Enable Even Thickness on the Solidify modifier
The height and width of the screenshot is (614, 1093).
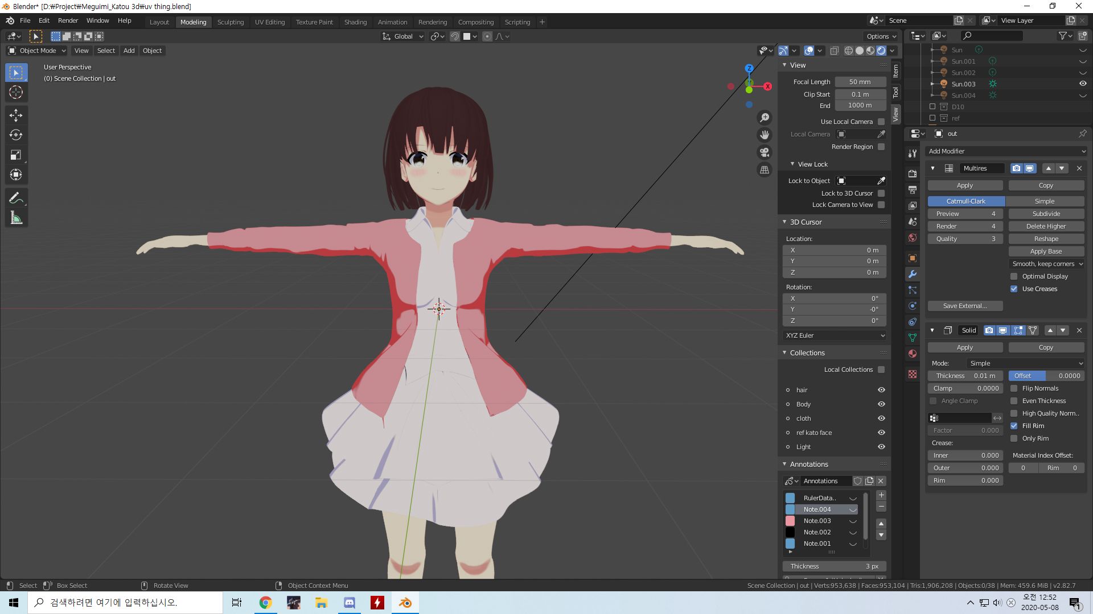[1014, 401]
